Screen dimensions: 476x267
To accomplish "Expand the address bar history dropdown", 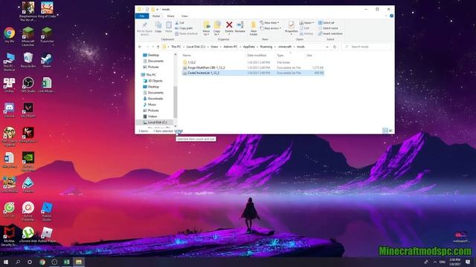I will 327,47.
